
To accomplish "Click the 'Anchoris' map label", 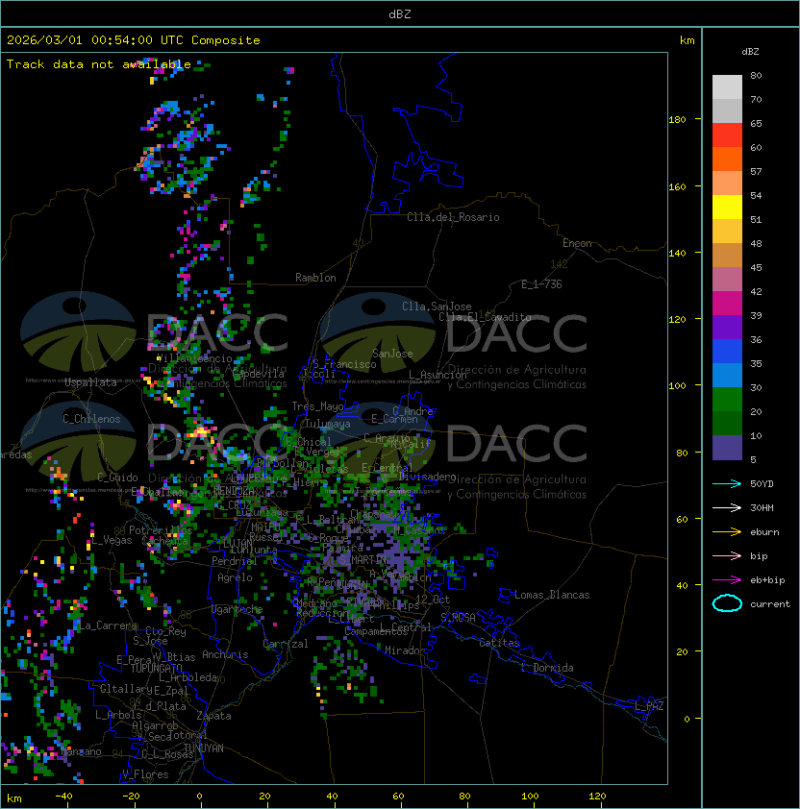I will tap(225, 654).
